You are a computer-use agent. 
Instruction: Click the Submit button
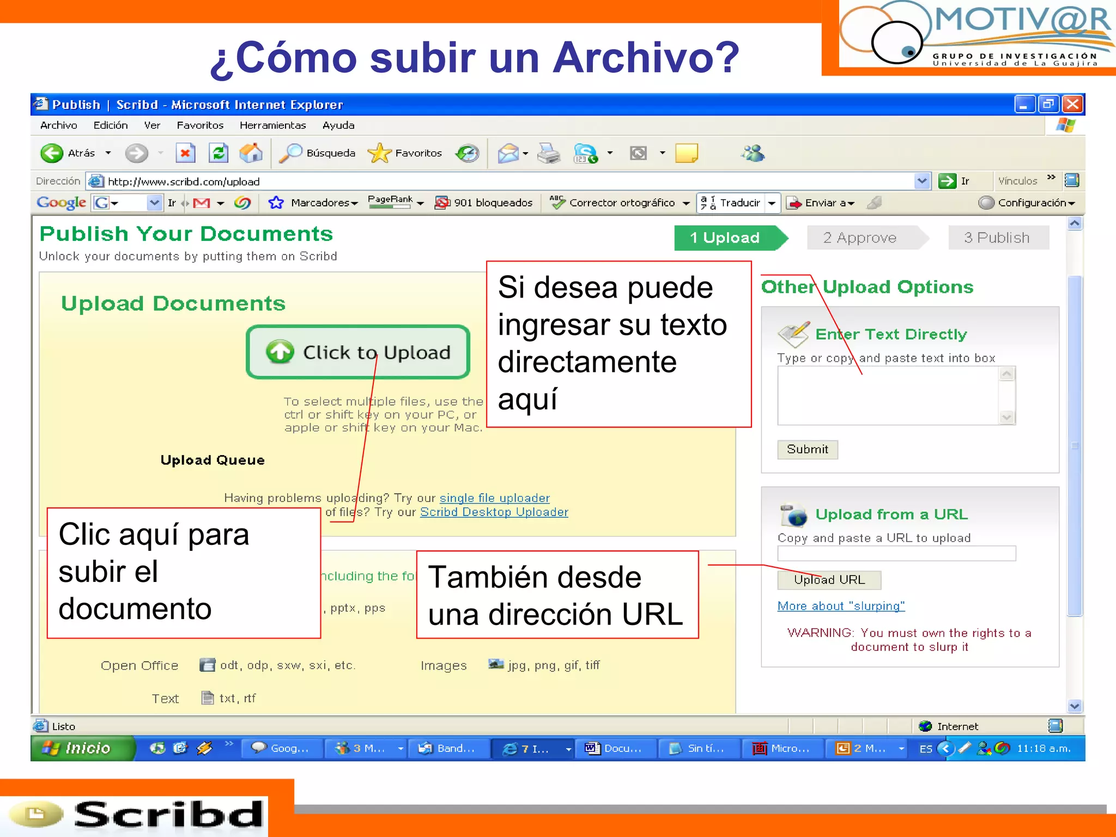click(808, 450)
